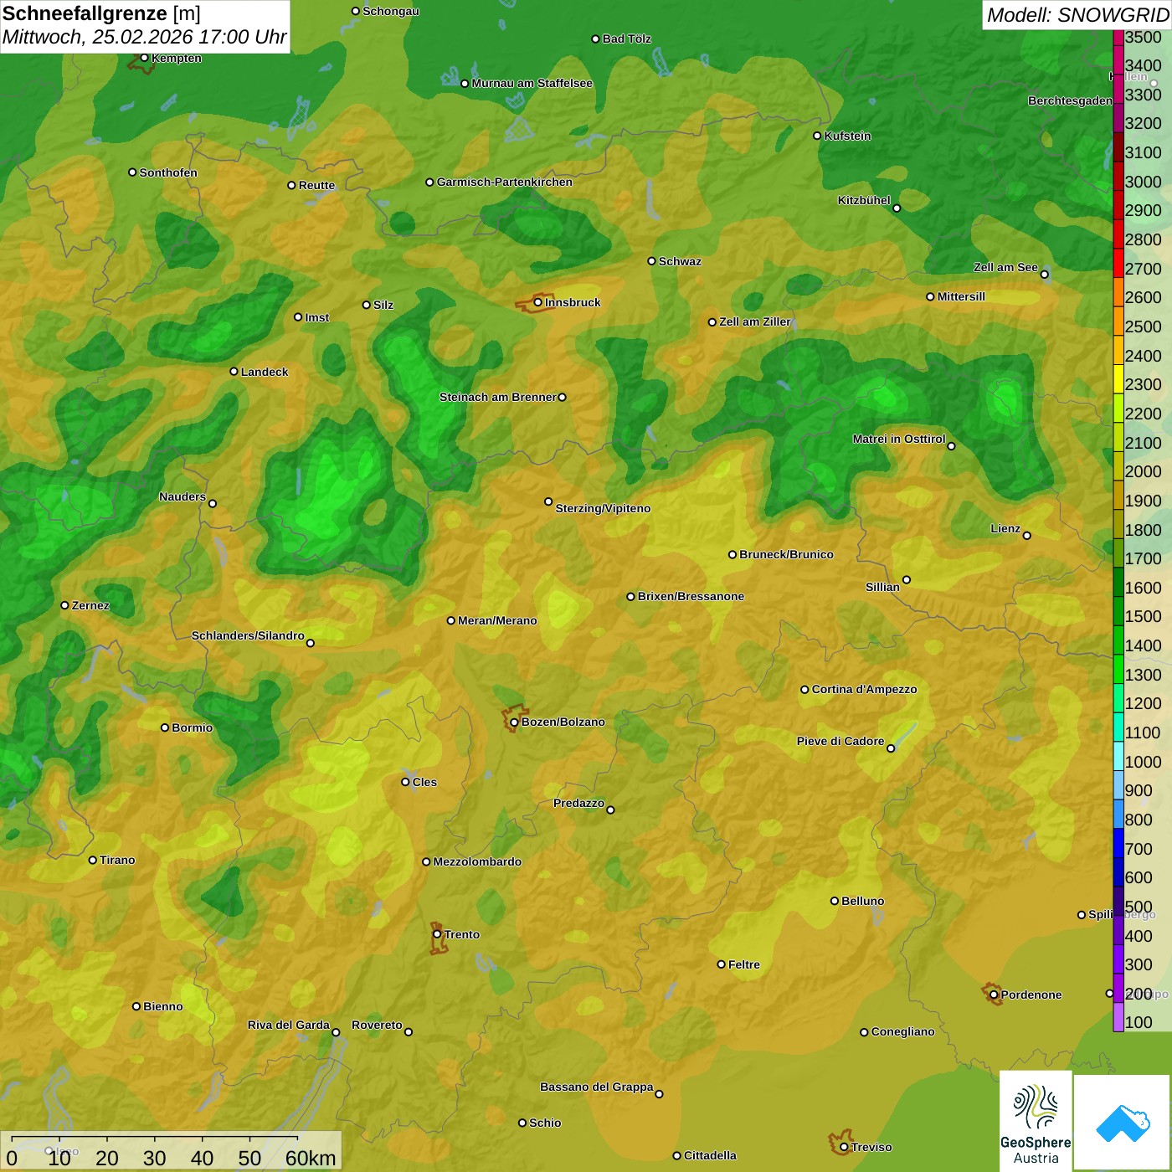Click the Nauders location dot
This screenshot has width=1172, height=1172.
pos(213,503)
